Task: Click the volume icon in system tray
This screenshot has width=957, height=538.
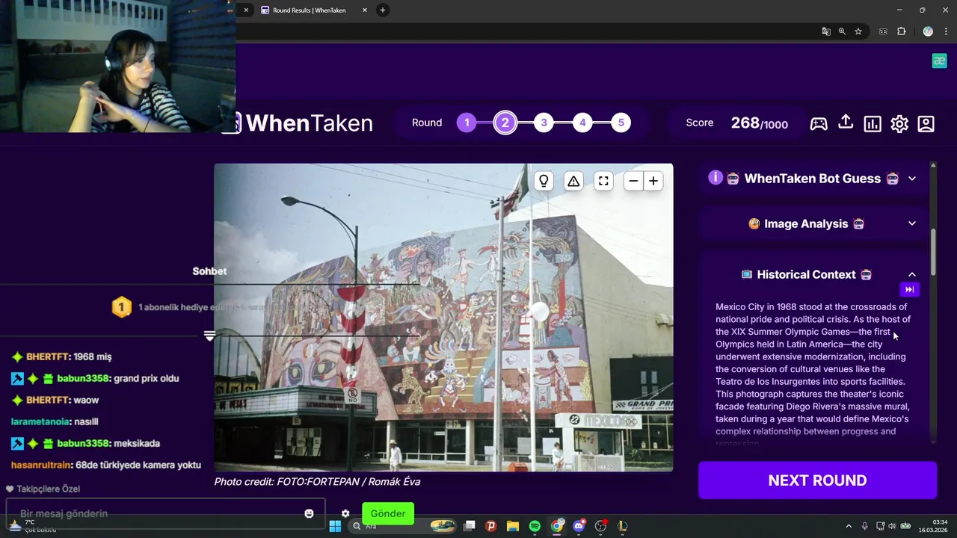Action: click(x=893, y=526)
